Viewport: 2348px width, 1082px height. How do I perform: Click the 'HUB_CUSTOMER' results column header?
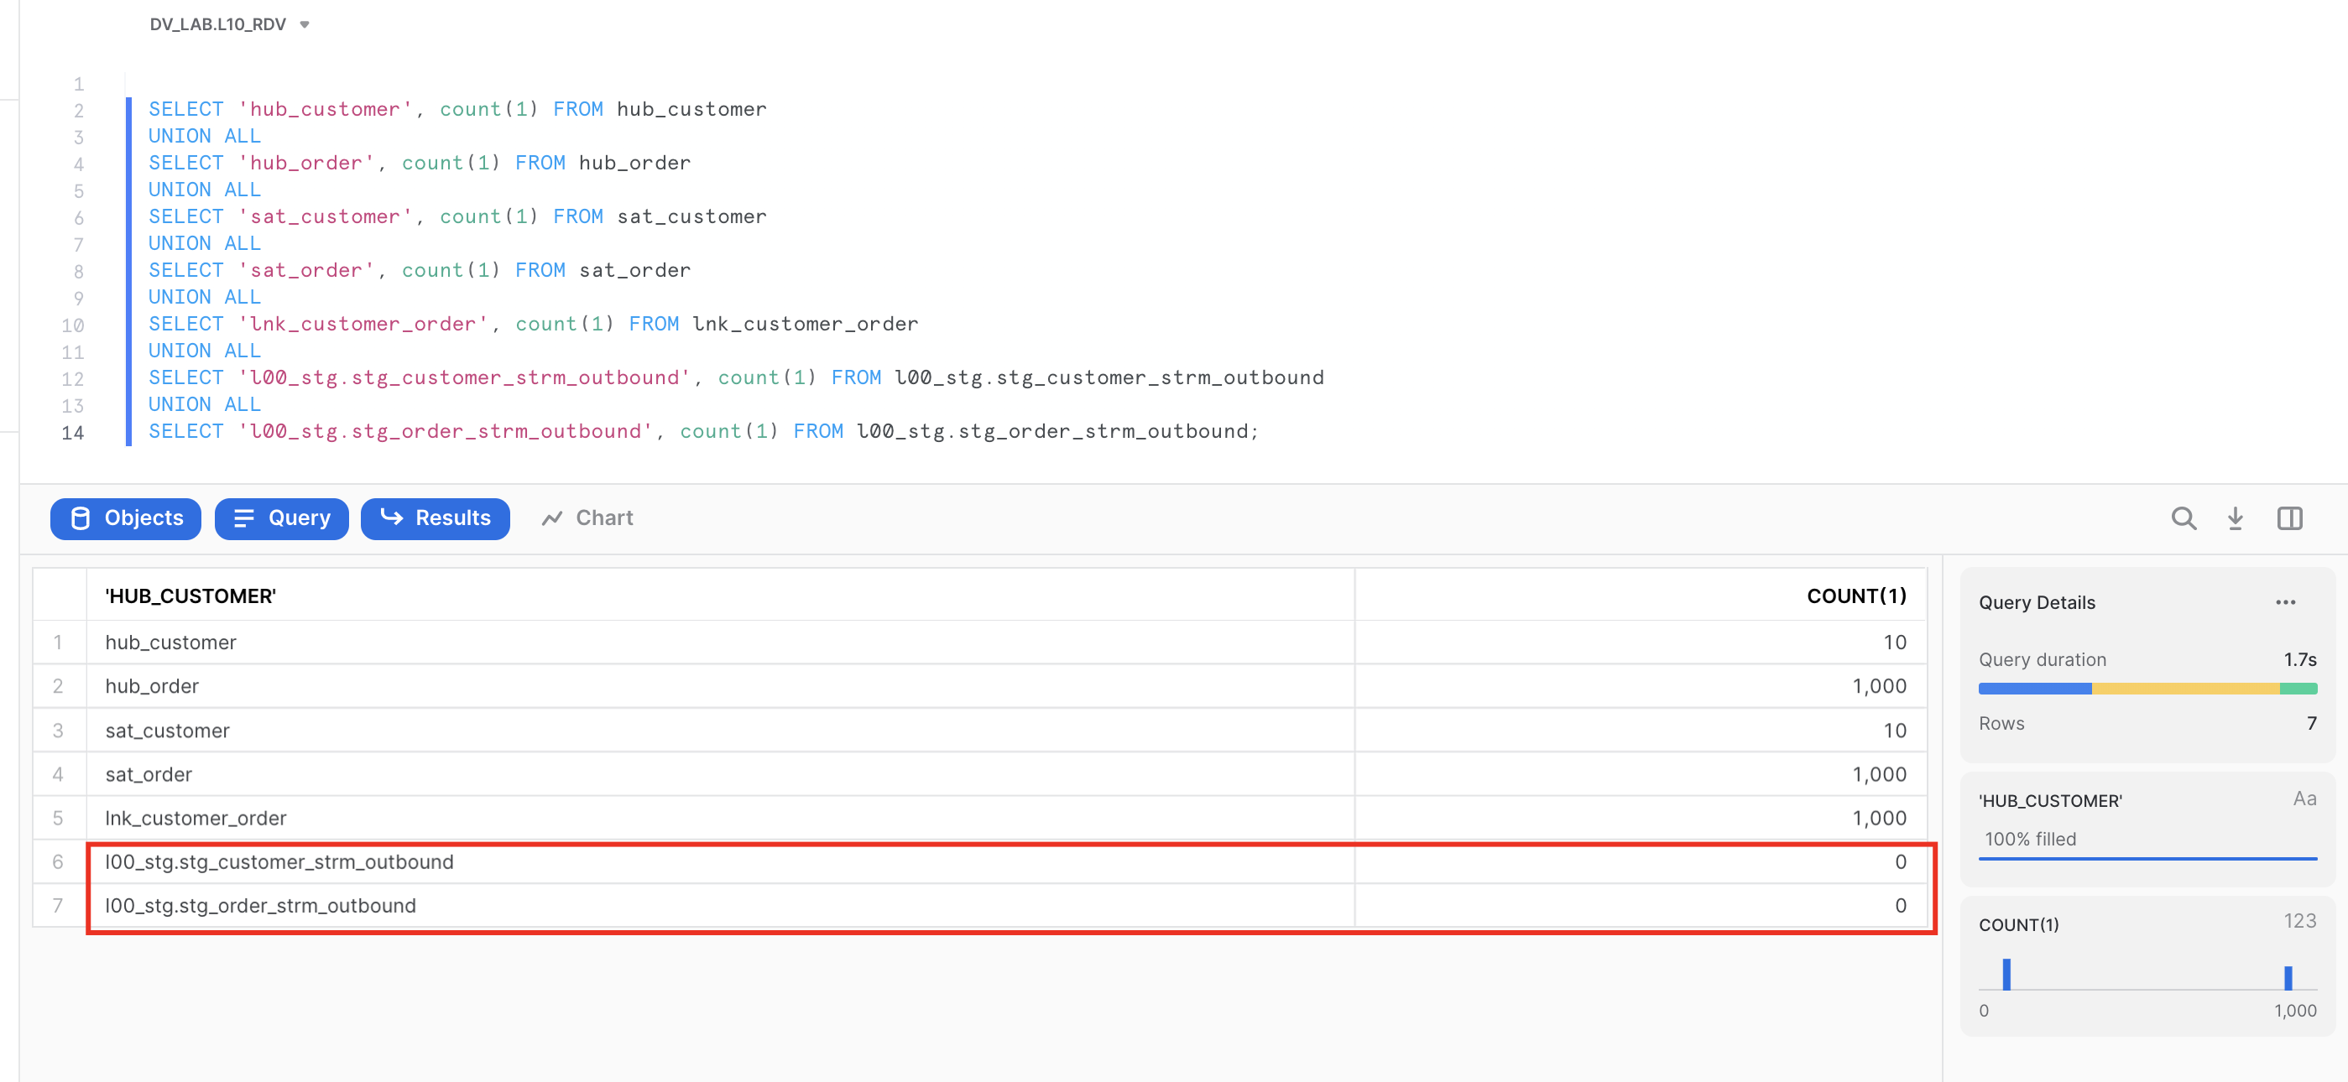tap(190, 595)
